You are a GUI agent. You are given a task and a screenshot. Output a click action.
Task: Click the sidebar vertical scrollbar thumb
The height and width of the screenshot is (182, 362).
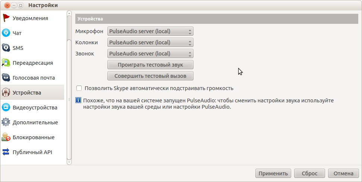click(x=69, y=99)
